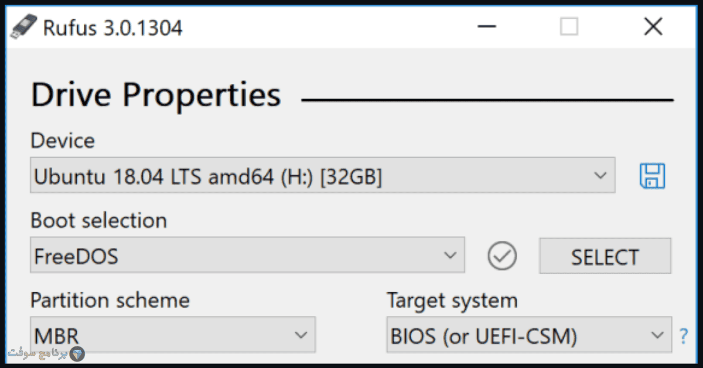703x368 pixels.
Task: Click the Rufus USB drive icon in title bar
Action: tap(23, 26)
